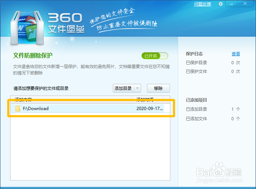Close the 360 文件堡垒 window
Screen dimensions: 256x189
245,4
